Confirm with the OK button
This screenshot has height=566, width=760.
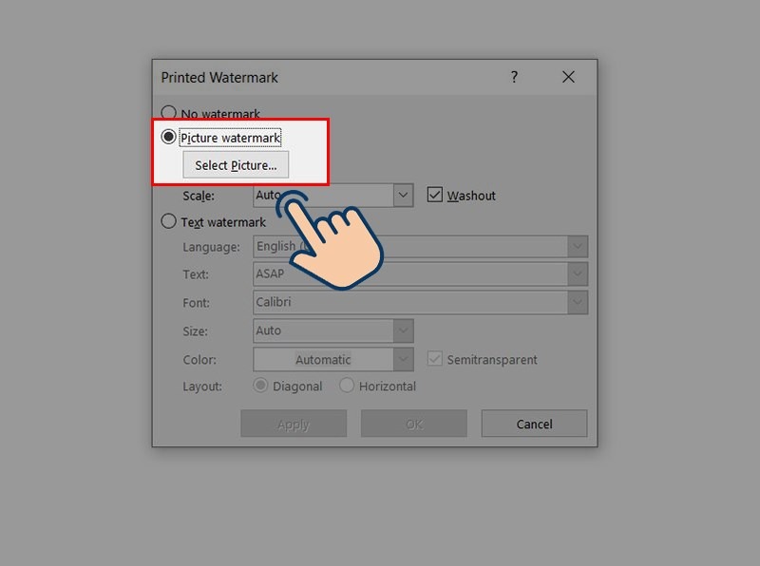point(414,424)
